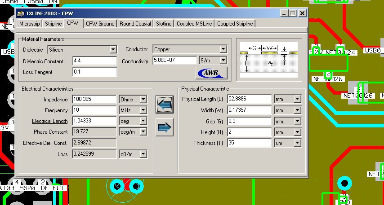Click the Loss Tangent field 0.1

pyautogui.click(x=95, y=72)
